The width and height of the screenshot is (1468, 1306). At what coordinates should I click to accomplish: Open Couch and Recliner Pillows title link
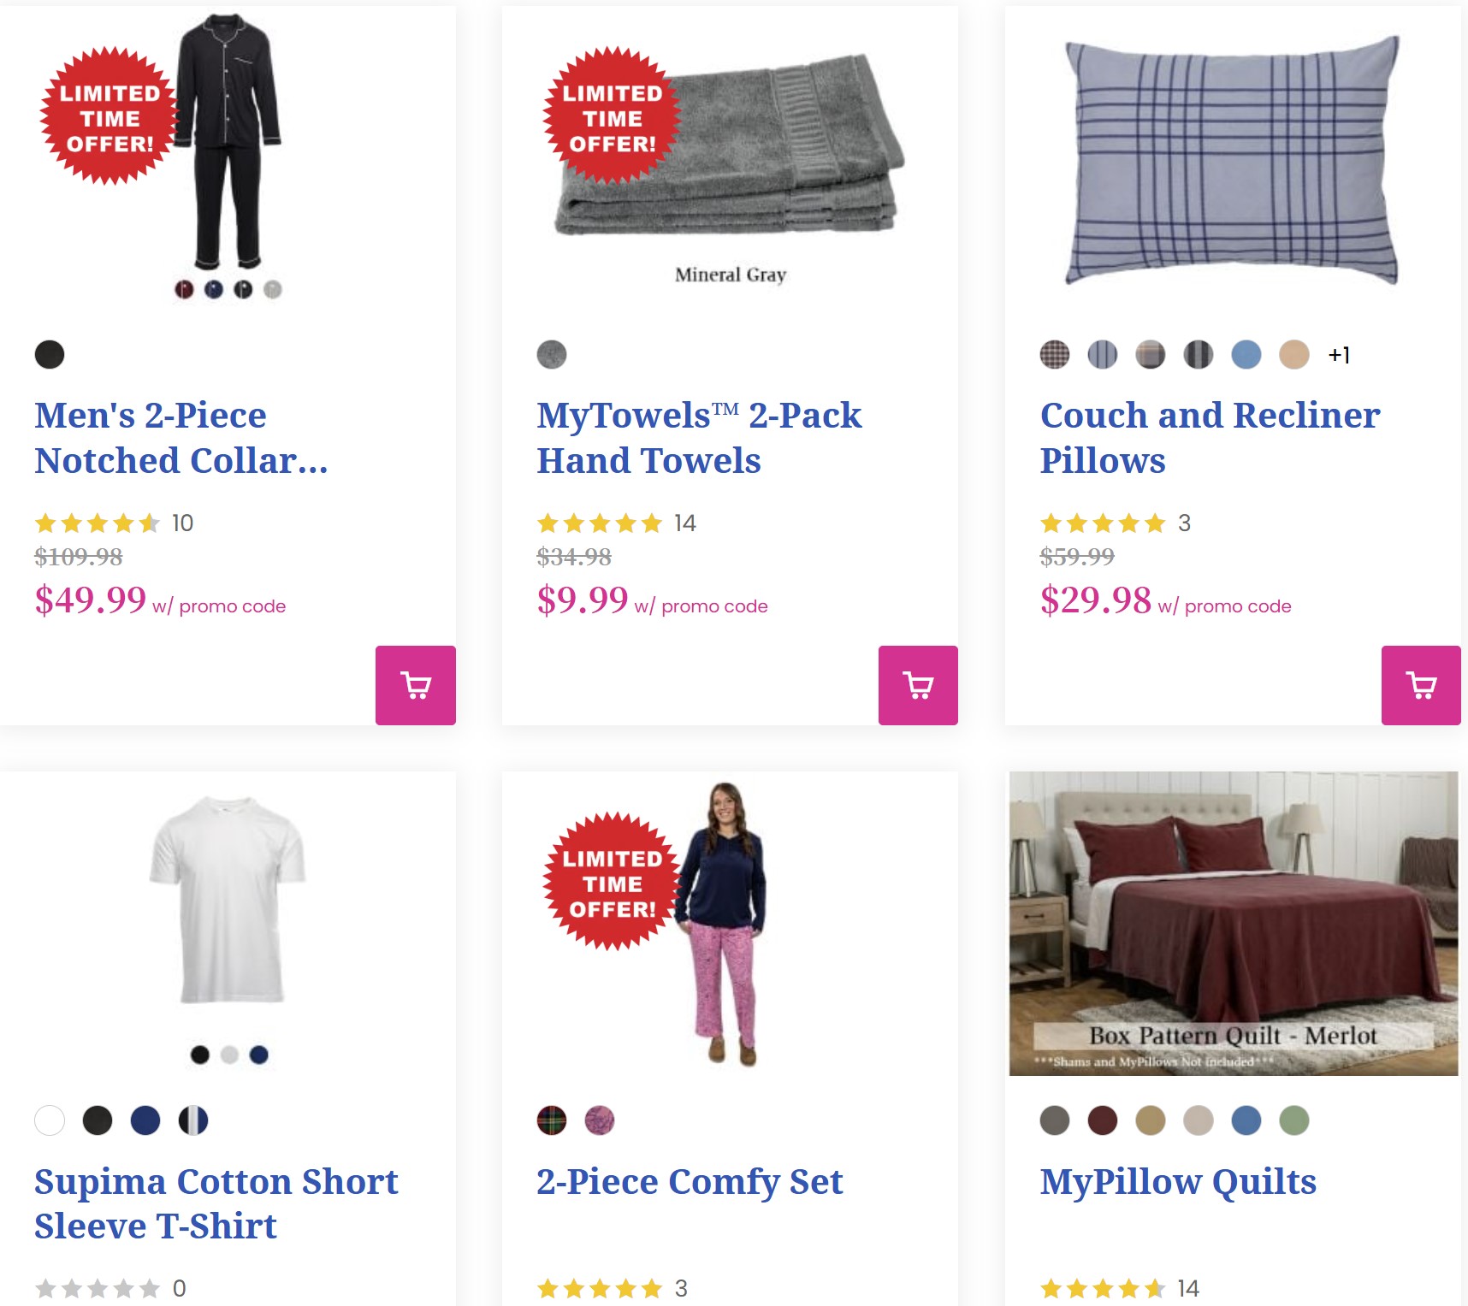1210,438
